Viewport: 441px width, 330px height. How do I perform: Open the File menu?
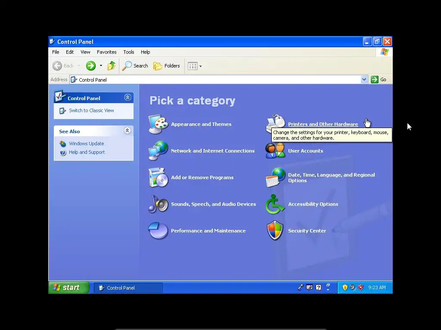[56, 52]
